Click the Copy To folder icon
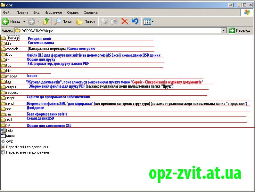This screenshot has height=192, width=255. pos(114,21)
